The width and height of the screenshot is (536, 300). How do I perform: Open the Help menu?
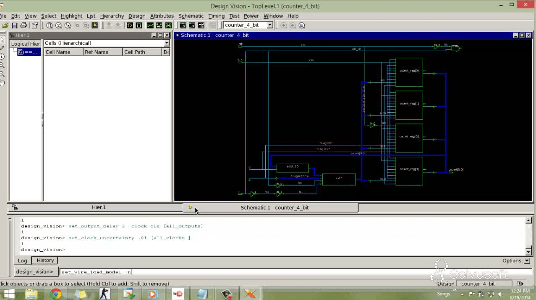pyautogui.click(x=293, y=16)
